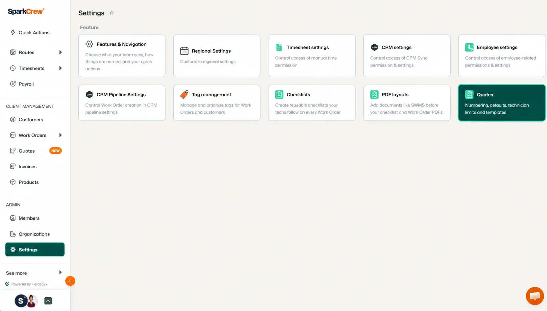Expand the Work Orders submenu arrow
The image size is (547, 311).
pos(60,135)
